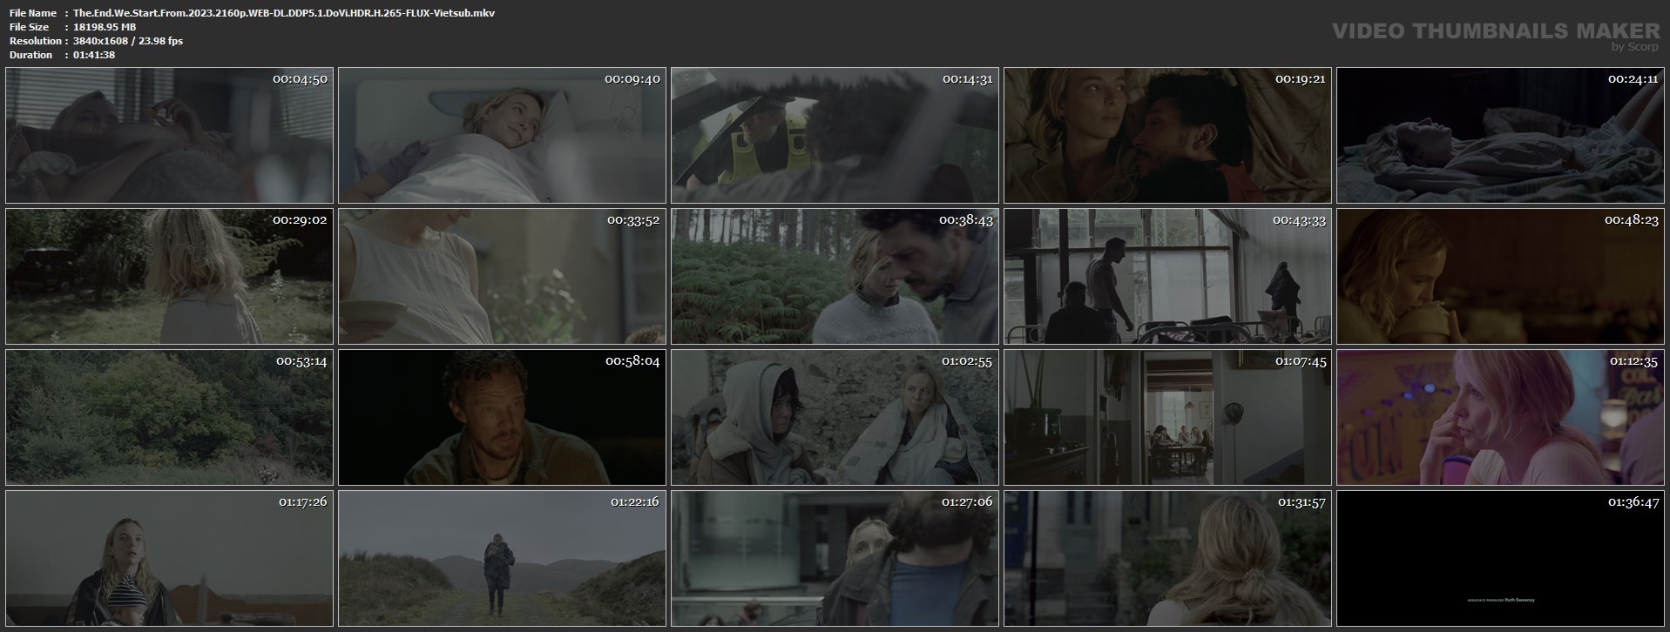Select the frame at 01:02:55
This screenshot has width=1670, height=632.
[x=835, y=417]
